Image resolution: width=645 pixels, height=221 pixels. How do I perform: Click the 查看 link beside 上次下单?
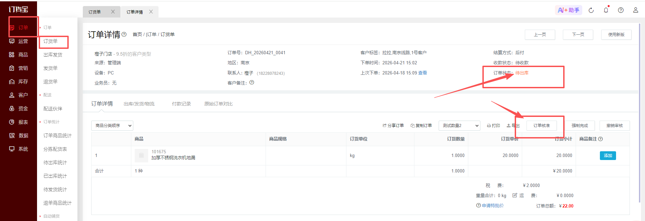[422, 73]
